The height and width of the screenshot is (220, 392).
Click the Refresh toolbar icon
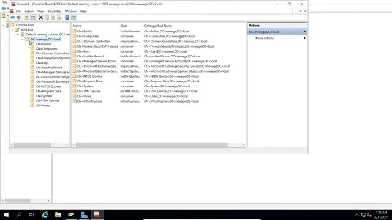(x=53, y=18)
